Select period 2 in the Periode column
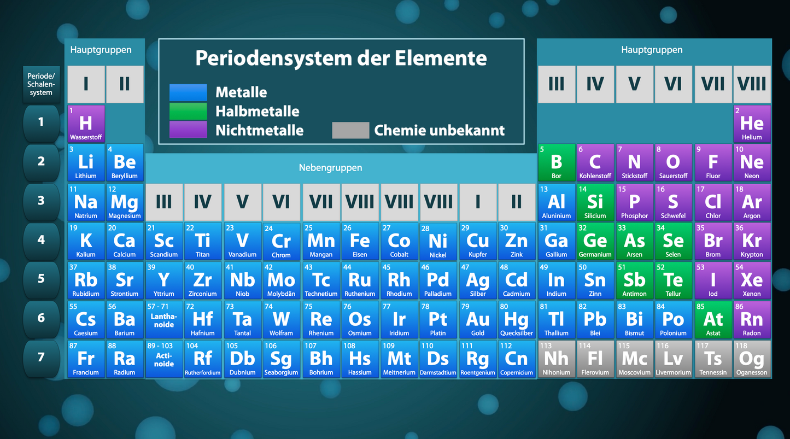The image size is (790, 439). click(x=41, y=162)
